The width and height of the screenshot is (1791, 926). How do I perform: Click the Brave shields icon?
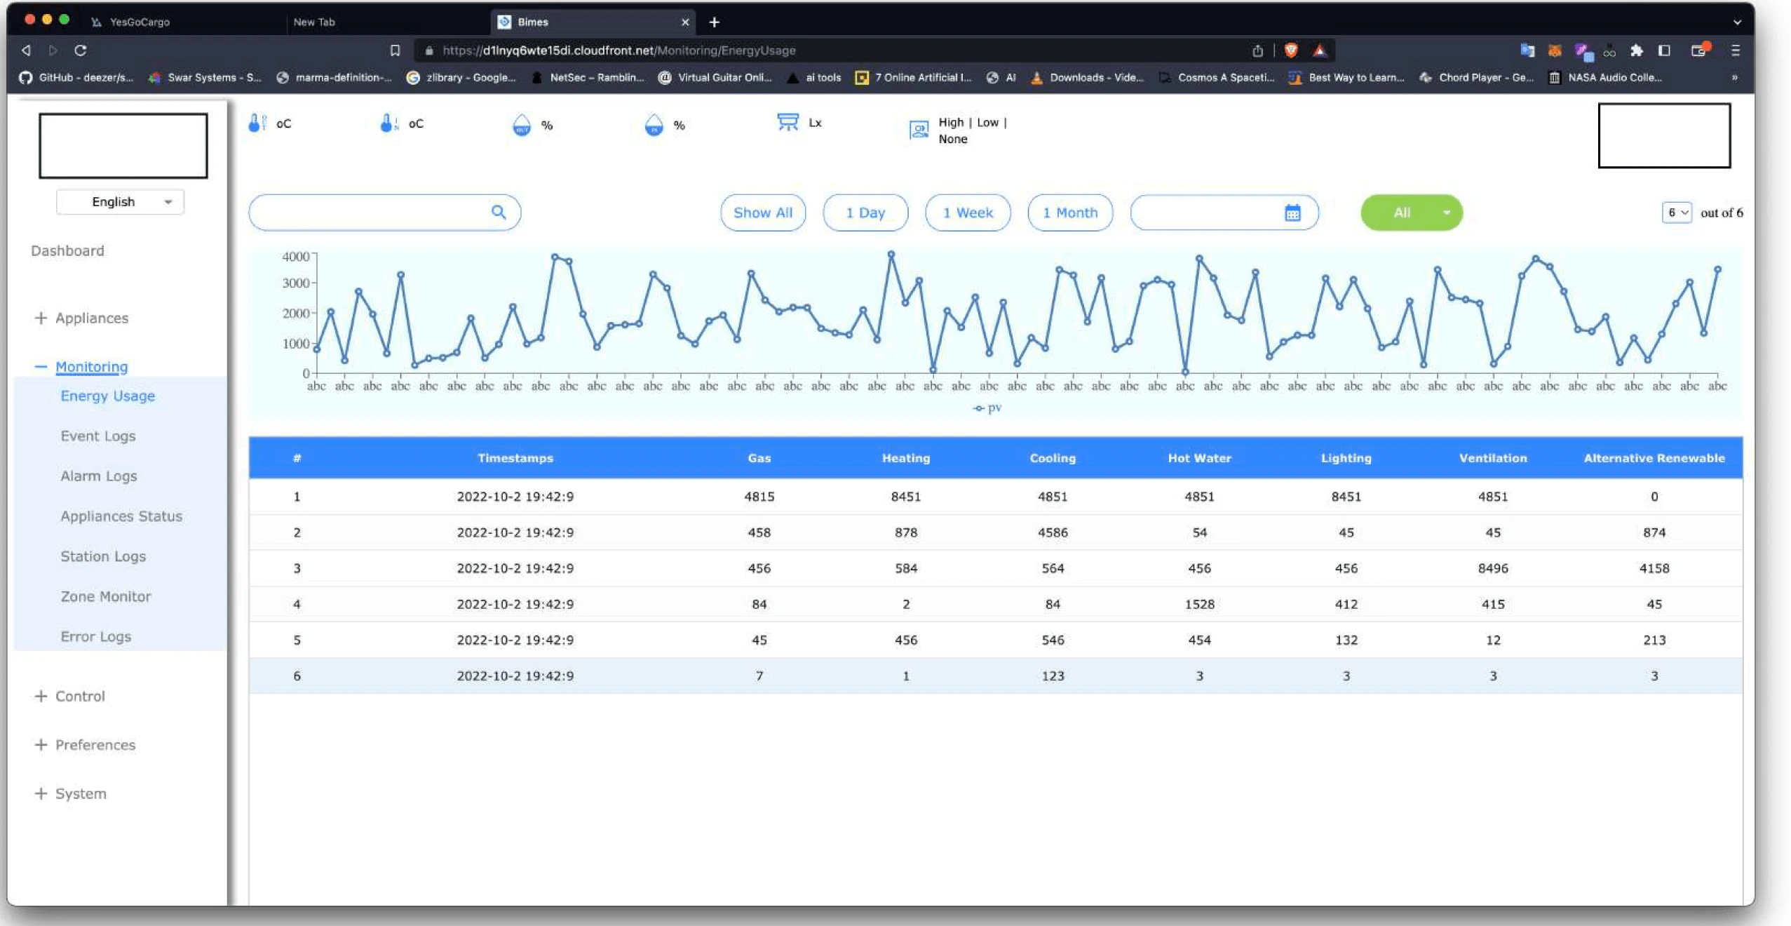point(1290,51)
